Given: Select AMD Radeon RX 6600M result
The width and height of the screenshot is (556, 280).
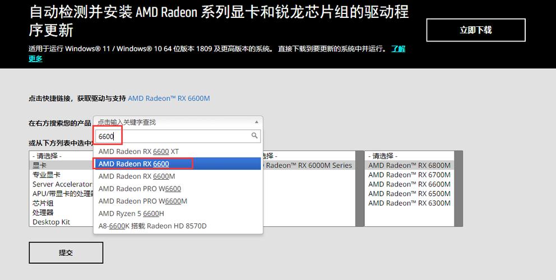Looking at the screenshot, I should [178, 176].
